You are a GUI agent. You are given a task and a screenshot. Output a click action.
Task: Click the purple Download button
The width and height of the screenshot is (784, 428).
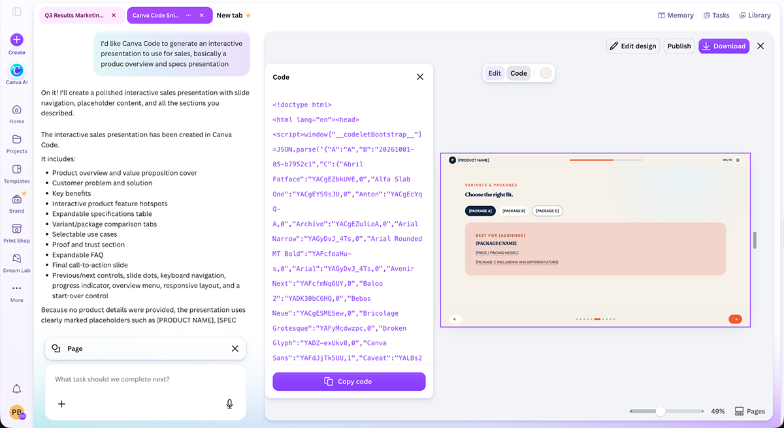723,46
